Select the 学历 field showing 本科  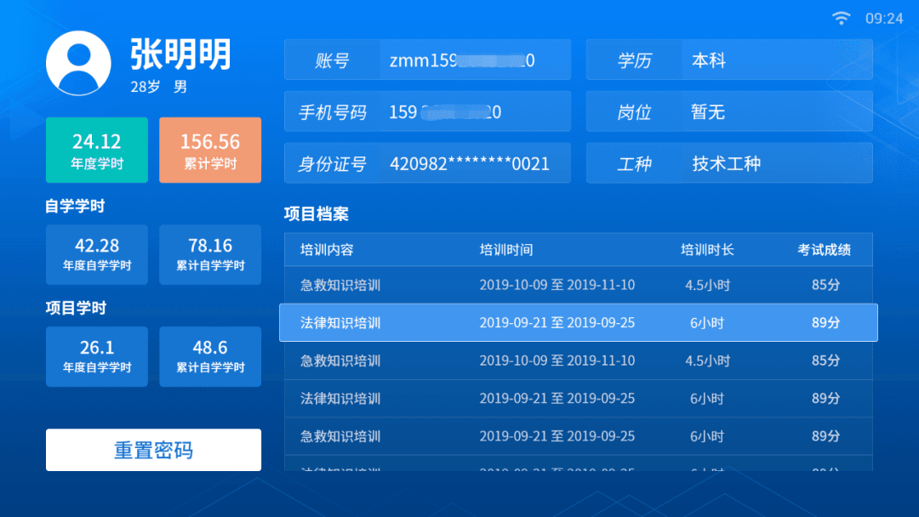[729, 60]
